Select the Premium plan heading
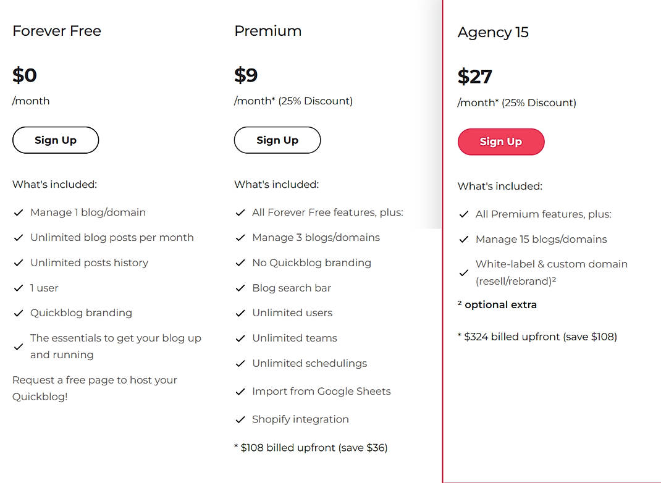Viewport: 661px width, 483px height. 268,30
